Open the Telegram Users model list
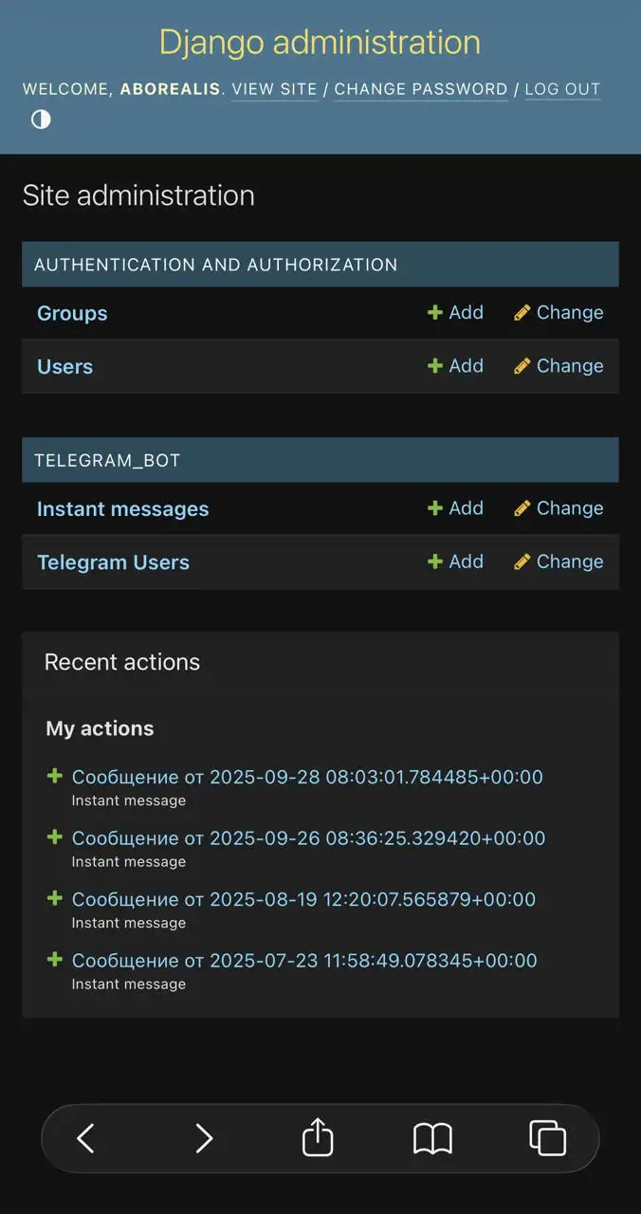The width and height of the screenshot is (641, 1214). [x=113, y=561]
